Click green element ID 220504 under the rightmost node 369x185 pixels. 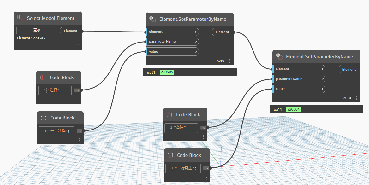tap(293, 110)
